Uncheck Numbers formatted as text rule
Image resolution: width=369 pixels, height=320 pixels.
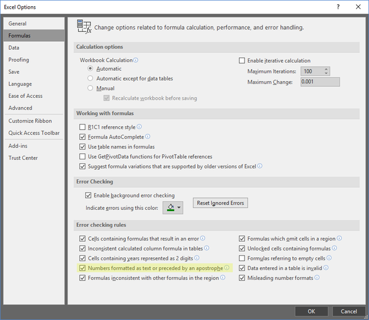click(83, 268)
